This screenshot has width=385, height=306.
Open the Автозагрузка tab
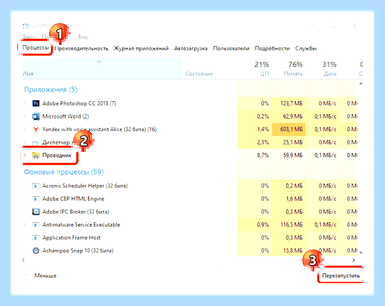pyautogui.click(x=191, y=48)
